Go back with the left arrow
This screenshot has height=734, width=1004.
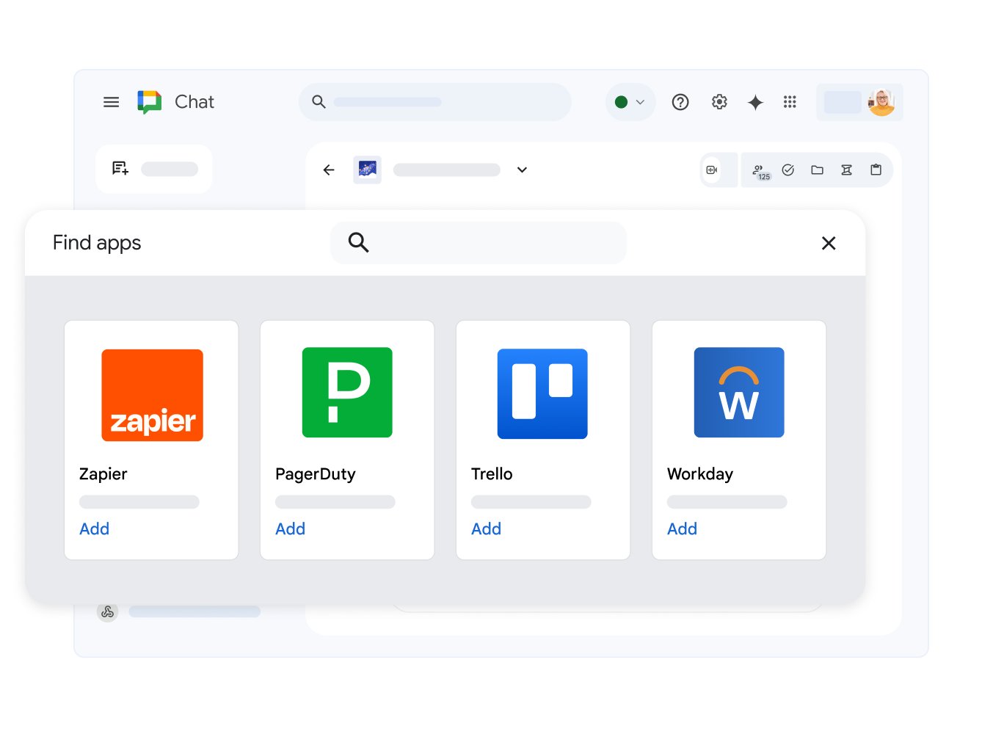329,170
